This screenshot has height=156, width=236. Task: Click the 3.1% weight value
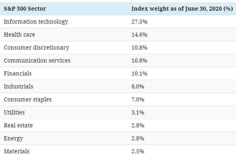pyautogui.click(x=138, y=112)
